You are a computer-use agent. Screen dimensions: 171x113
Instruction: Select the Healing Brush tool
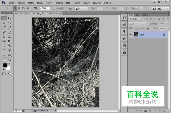pyautogui.click(x=4, y=32)
